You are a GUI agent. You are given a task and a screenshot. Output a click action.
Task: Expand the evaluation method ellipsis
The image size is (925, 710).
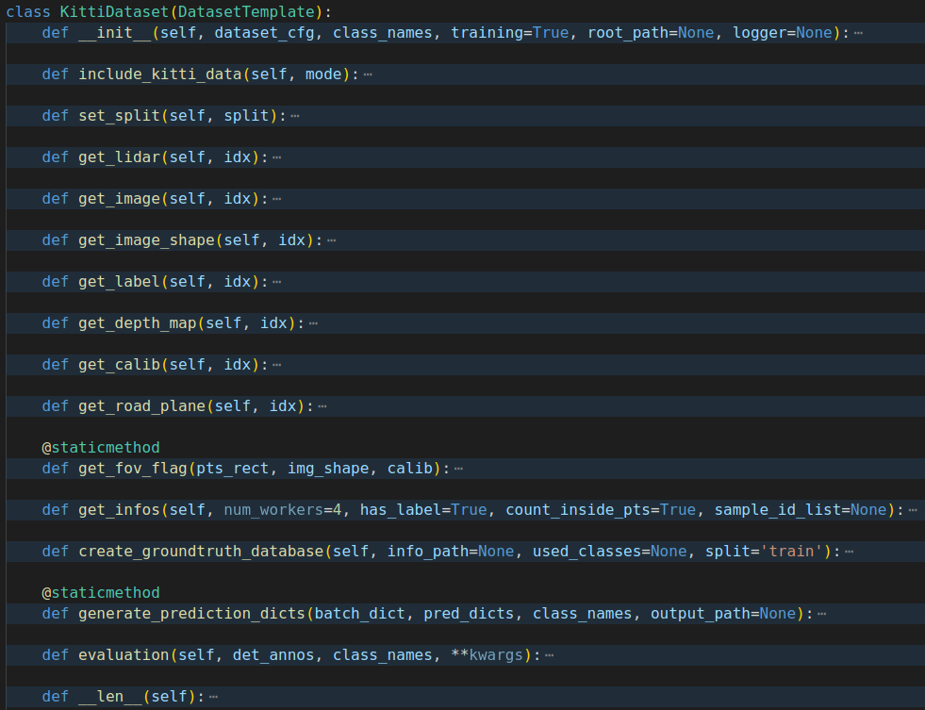[550, 655]
